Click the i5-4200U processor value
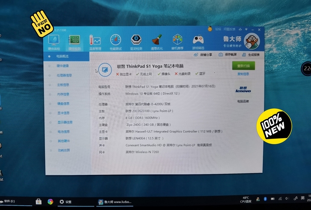 (x=148, y=104)
